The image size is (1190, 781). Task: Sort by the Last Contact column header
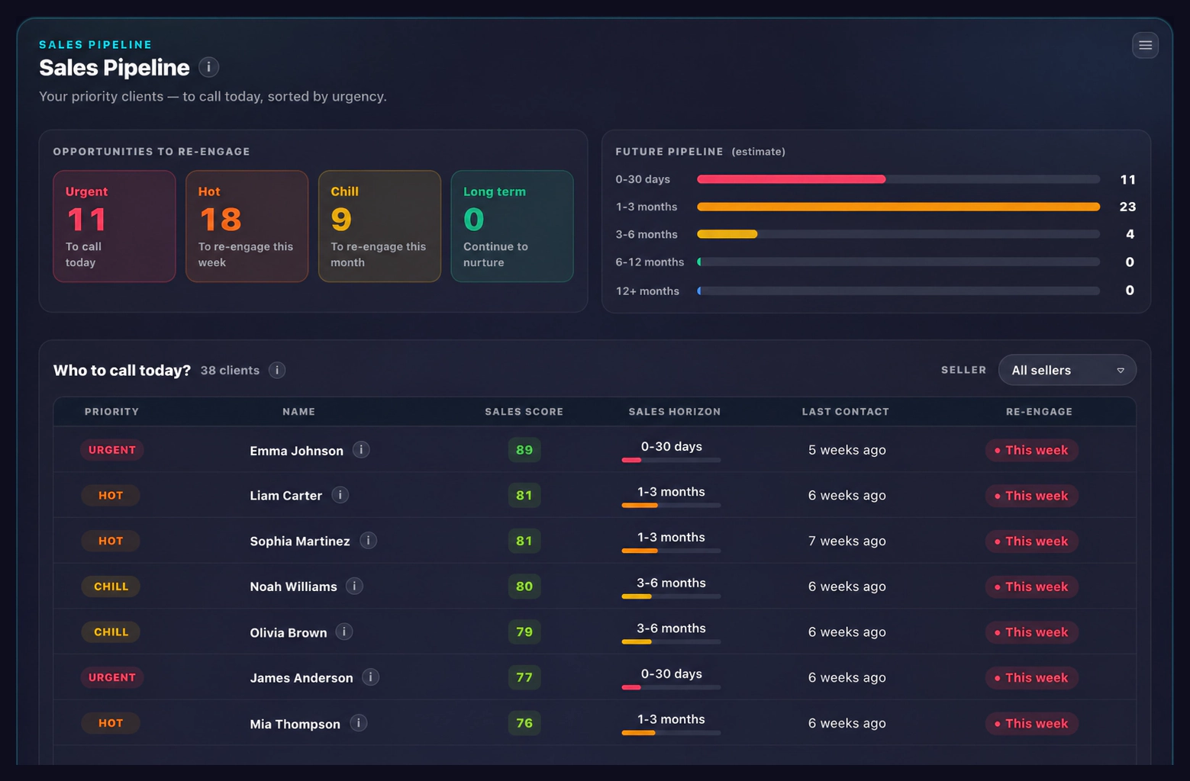point(845,412)
